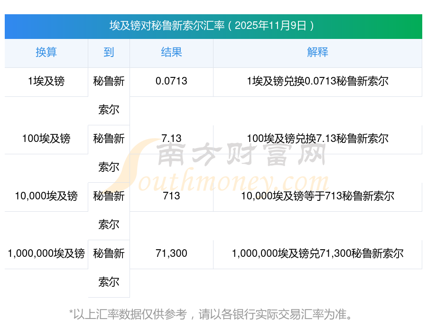The image size is (427, 329).
Task: Select the 换算 column header
Action: [x=46, y=53]
